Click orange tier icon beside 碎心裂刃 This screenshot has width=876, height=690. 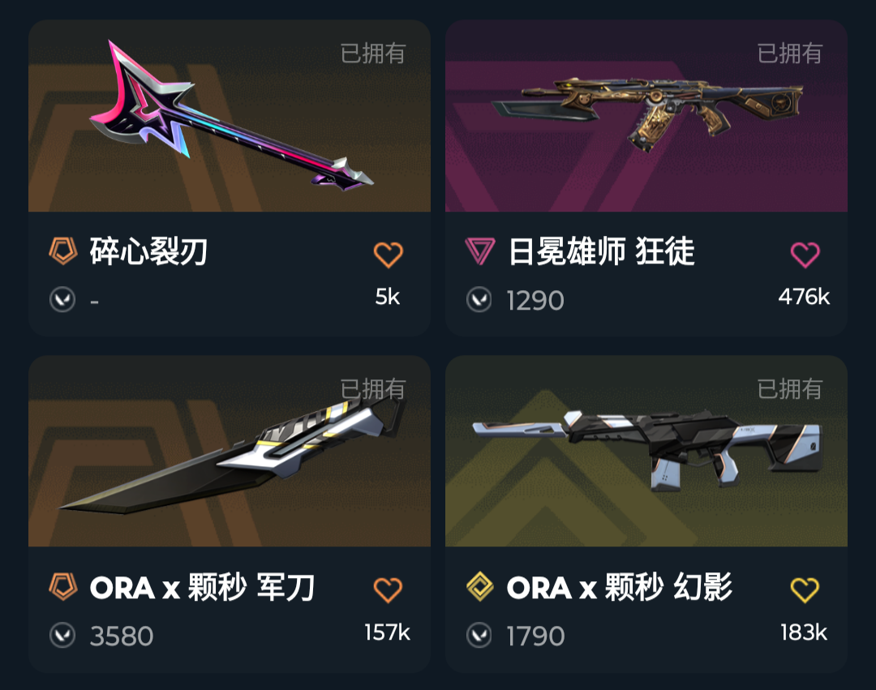62,251
